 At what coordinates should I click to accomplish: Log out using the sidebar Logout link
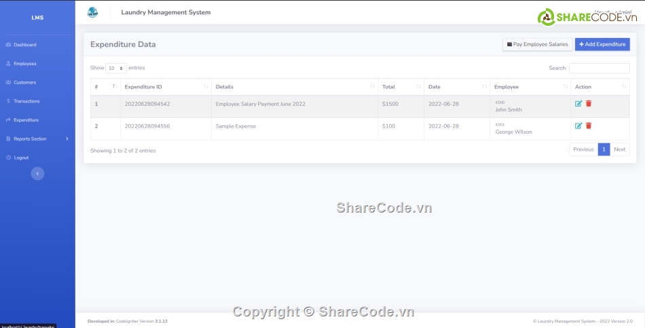[21, 158]
